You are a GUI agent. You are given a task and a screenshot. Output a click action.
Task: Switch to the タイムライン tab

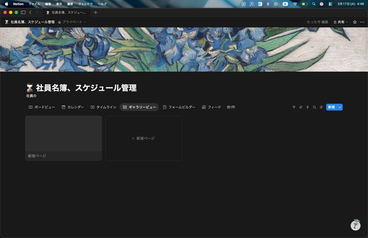point(103,107)
